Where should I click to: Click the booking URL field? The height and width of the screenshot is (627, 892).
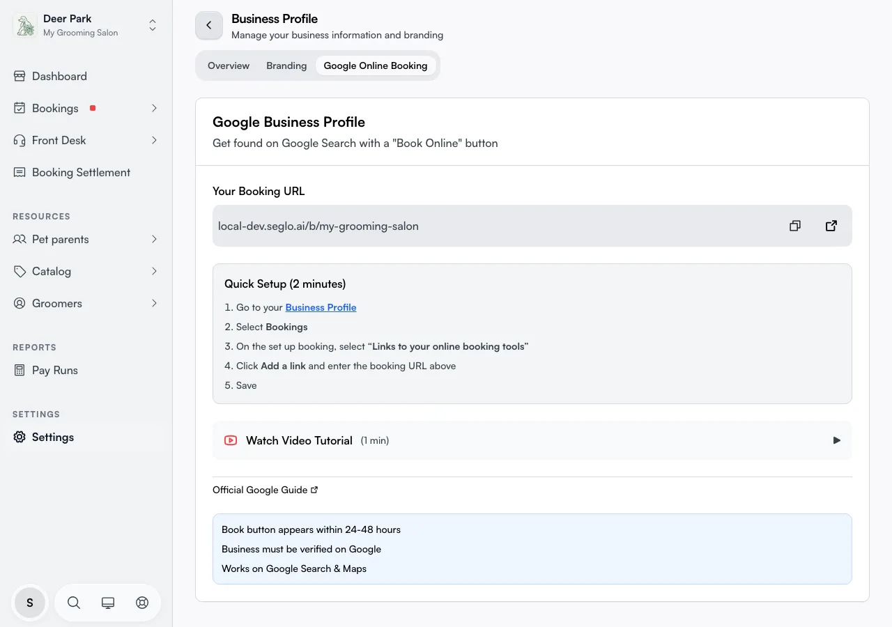point(532,226)
